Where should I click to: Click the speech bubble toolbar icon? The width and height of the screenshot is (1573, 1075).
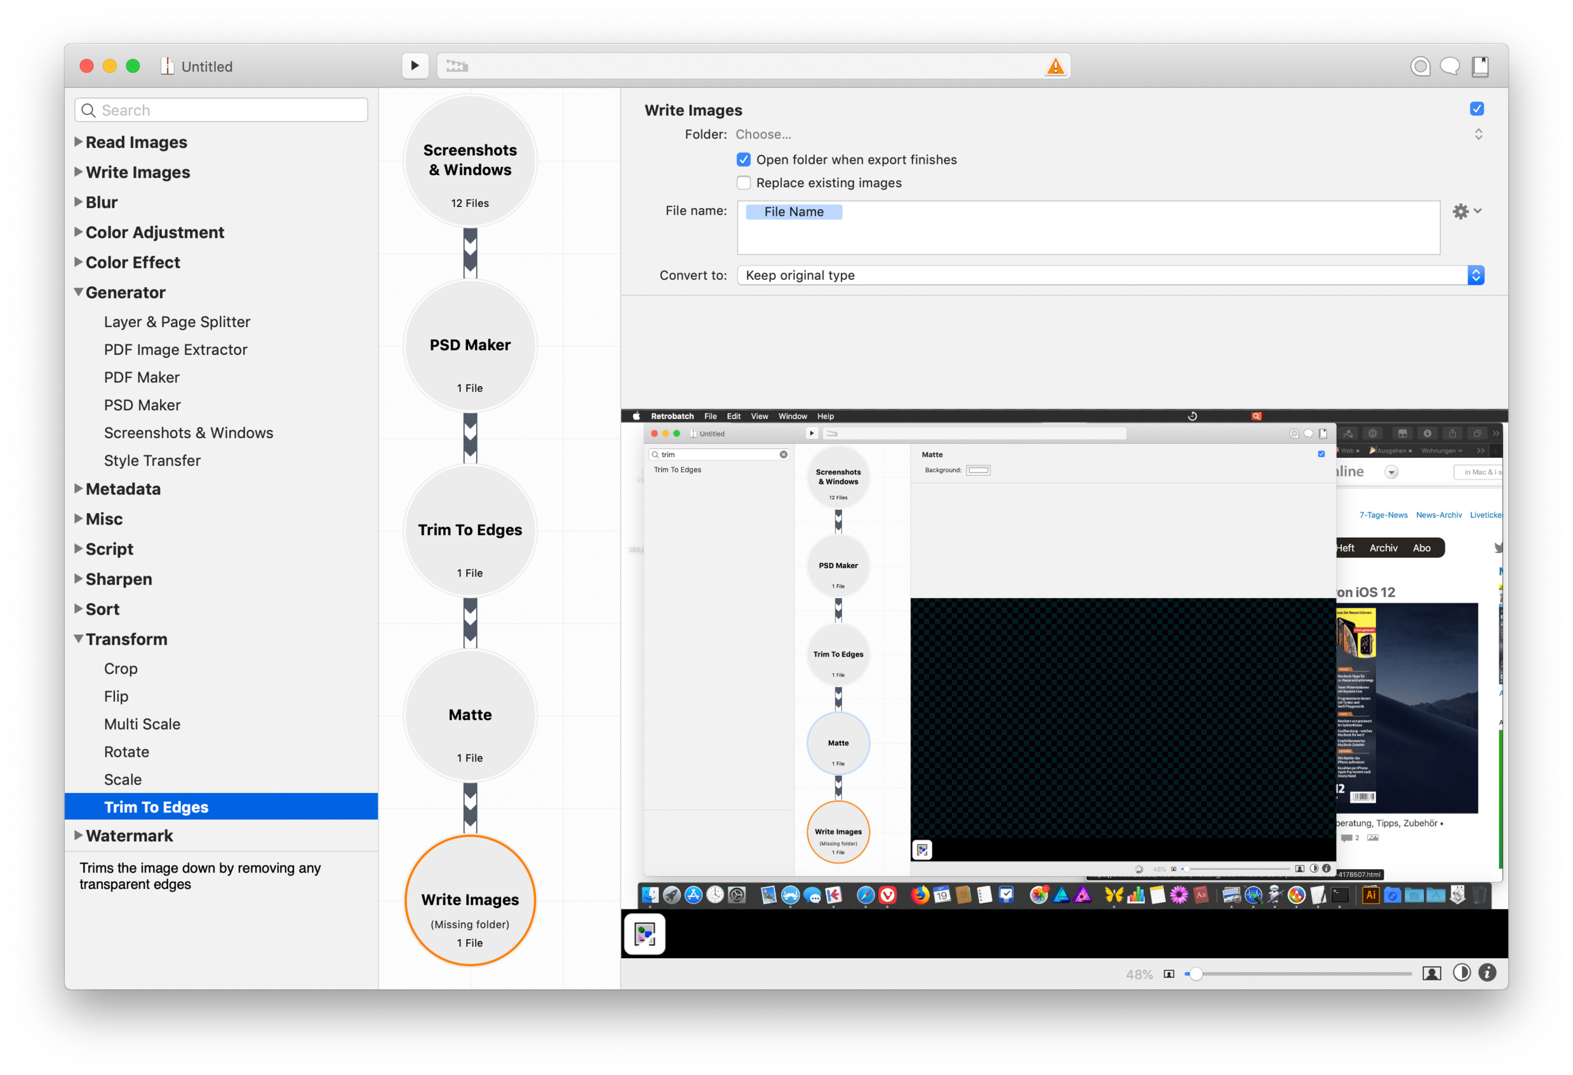pyautogui.click(x=1449, y=66)
